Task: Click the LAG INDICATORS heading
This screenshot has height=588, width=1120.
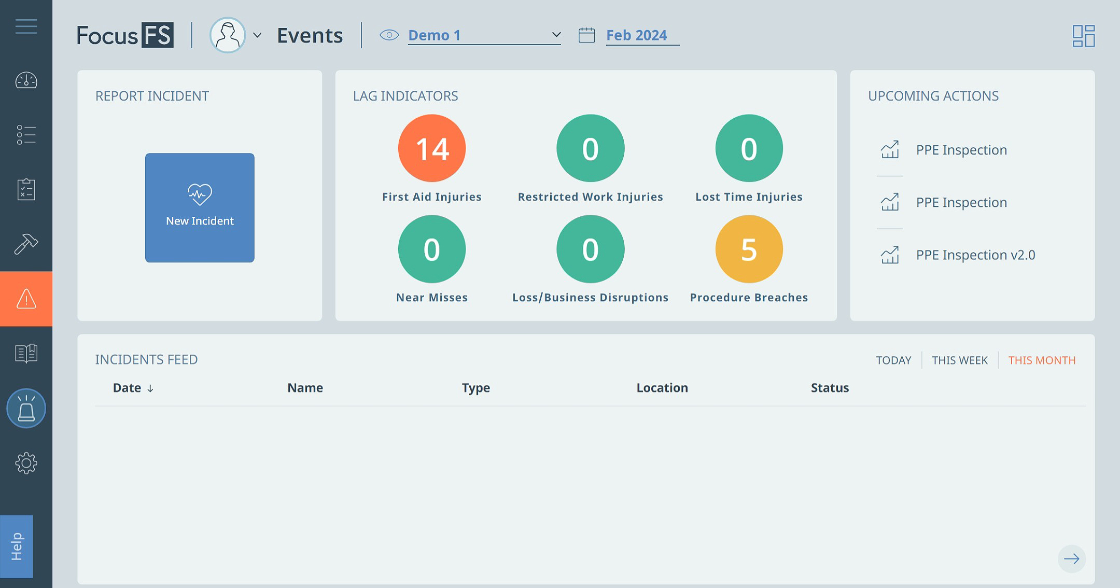Action: pyautogui.click(x=405, y=96)
